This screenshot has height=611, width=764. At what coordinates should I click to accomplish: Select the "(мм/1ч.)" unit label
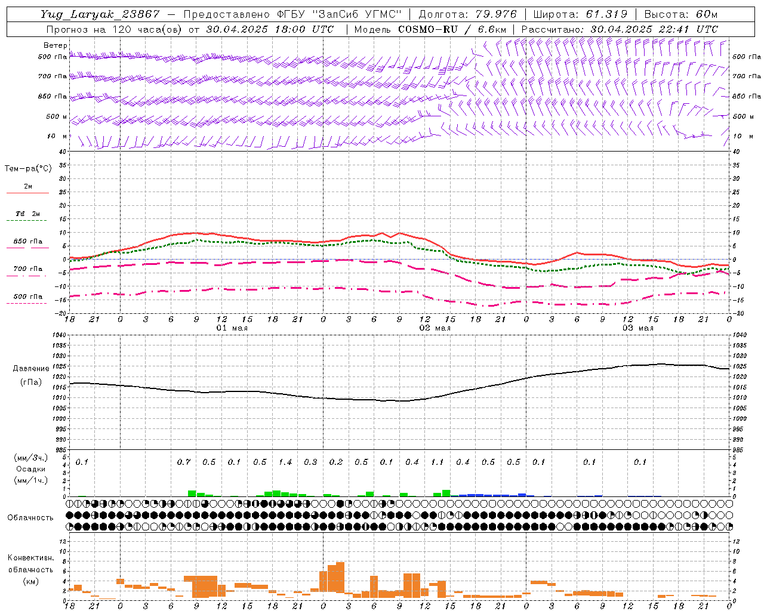click(x=31, y=480)
